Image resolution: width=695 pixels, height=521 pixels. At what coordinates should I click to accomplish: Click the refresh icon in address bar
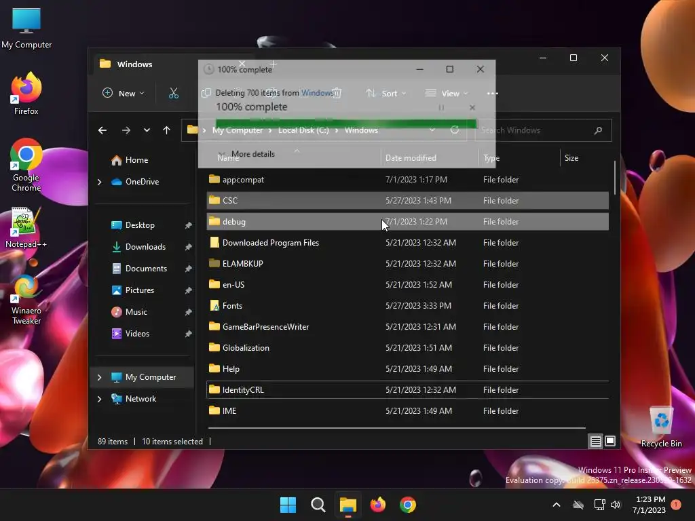tap(455, 130)
